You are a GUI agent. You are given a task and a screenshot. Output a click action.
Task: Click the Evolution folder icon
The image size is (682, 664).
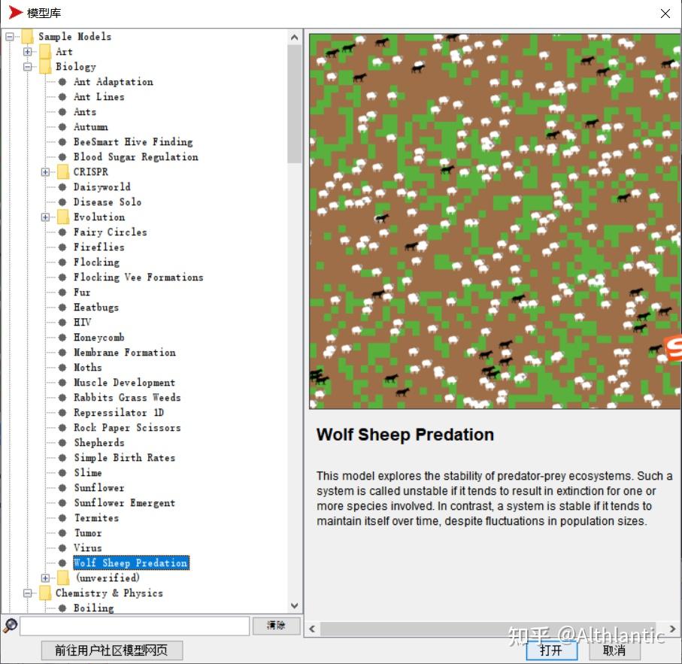tap(63, 217)
